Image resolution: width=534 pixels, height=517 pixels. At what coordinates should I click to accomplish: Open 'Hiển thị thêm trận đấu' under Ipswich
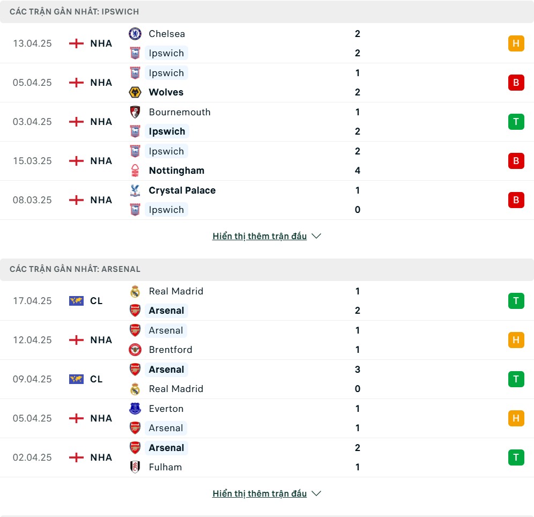[x=259, y=236]
